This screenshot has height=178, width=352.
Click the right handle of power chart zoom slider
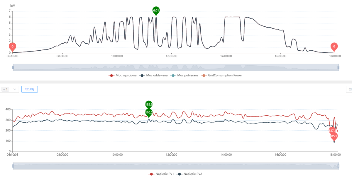click(x=338, y=67)
